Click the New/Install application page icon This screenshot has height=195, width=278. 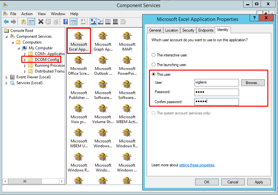tap(83, 22)
